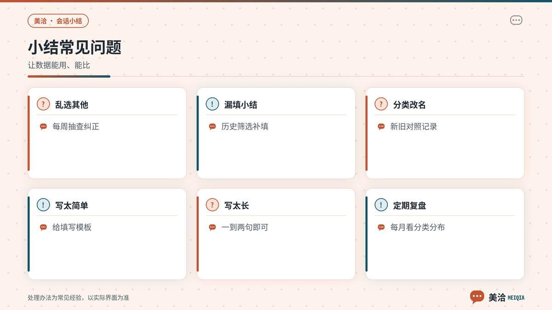Select the card heading 定期复盘

click(409, 205)
